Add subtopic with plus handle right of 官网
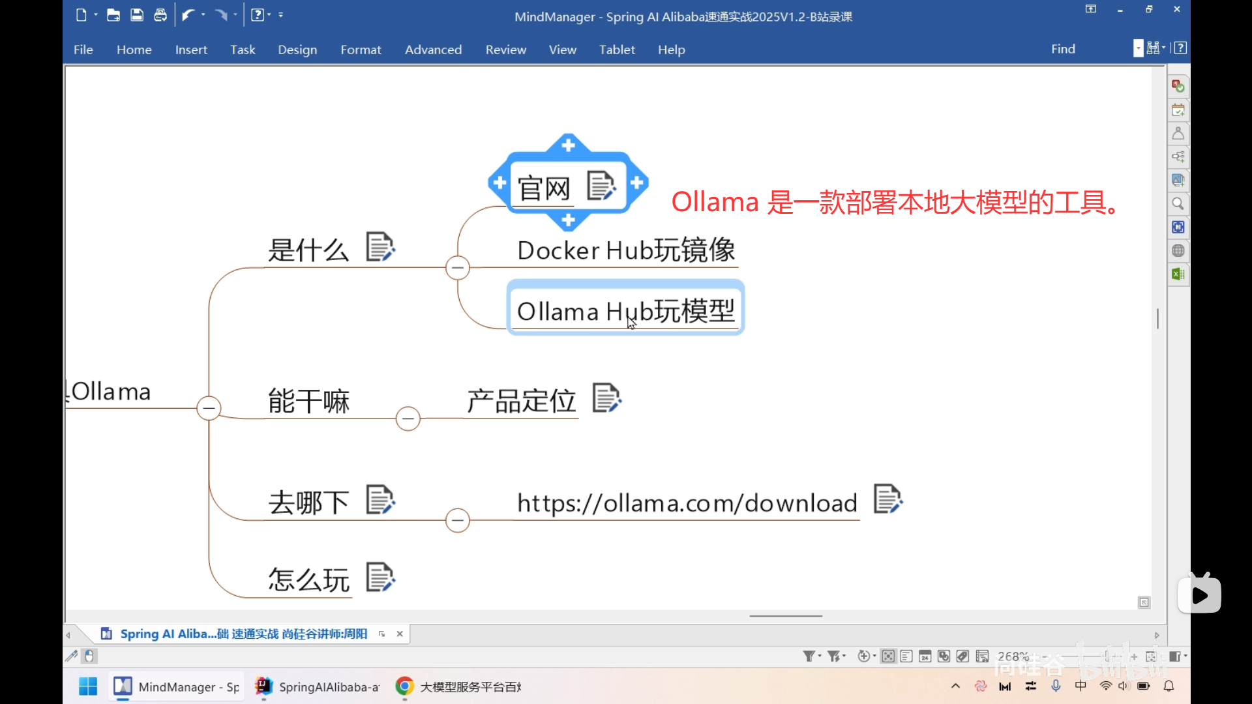 click(638, 183)
